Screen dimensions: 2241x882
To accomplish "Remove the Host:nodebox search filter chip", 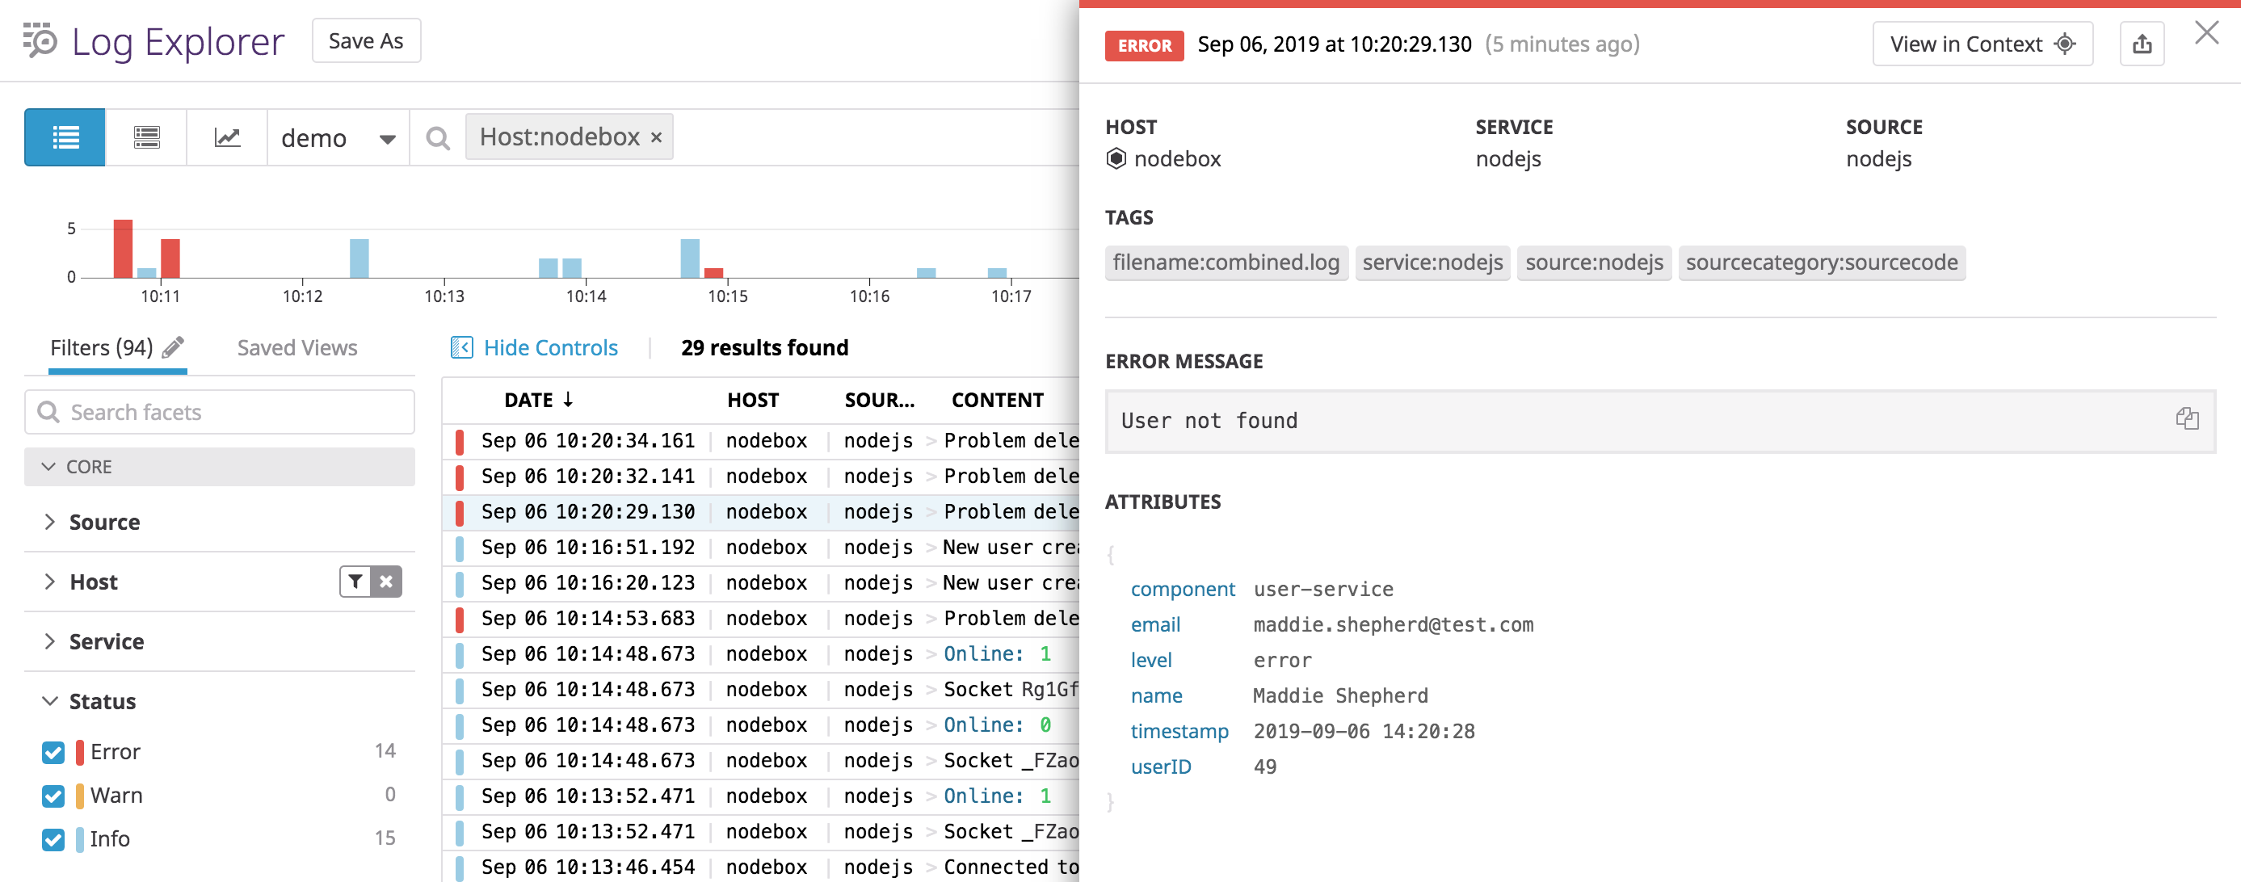I will point(655,136).
